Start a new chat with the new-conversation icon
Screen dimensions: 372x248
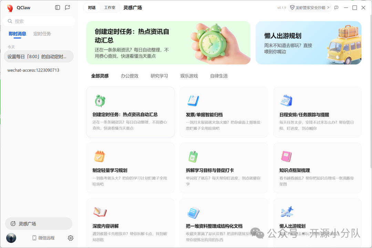coord(68,7)
